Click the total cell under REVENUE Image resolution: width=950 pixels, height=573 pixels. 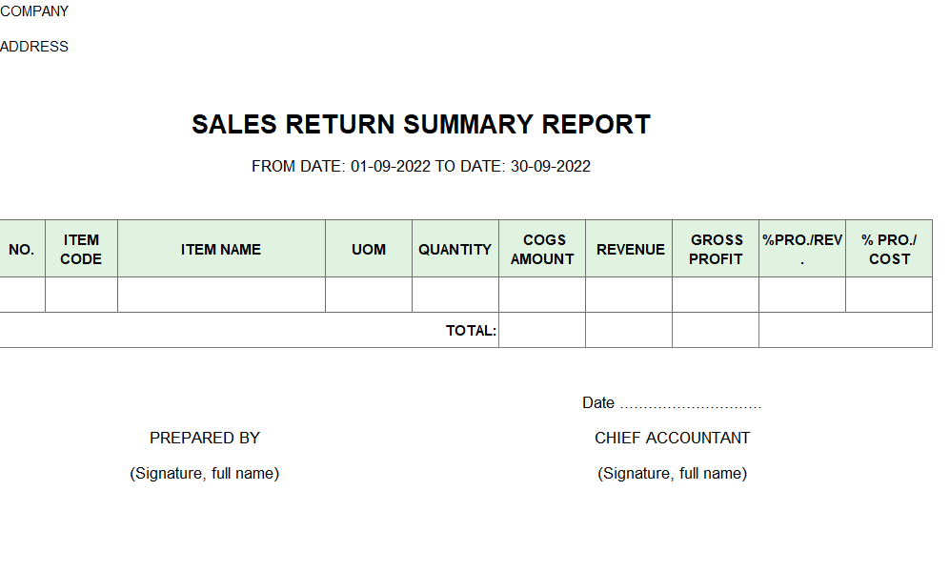click(629, 331)
